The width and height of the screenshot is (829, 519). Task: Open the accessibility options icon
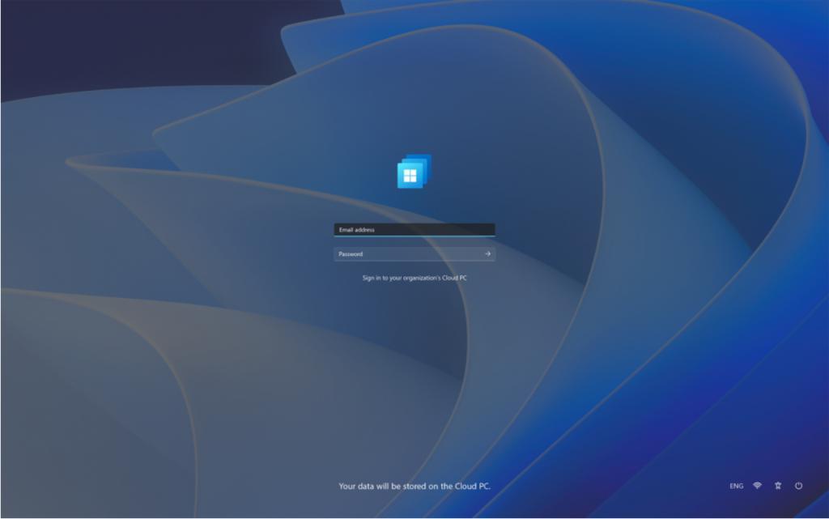pyautogui.click(x=778, y=486)
